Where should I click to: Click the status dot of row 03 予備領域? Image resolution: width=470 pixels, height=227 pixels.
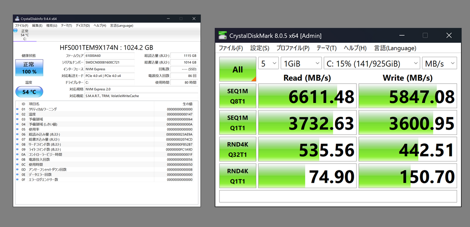(17, 119)
